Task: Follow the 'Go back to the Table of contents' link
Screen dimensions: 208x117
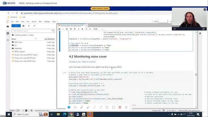Action: coord(82,62)
